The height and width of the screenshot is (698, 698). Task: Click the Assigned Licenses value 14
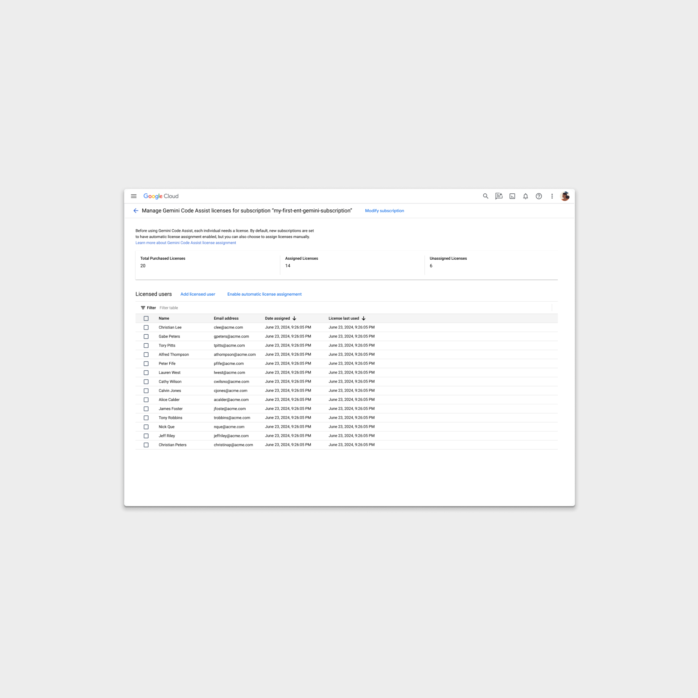click(288, 266)
